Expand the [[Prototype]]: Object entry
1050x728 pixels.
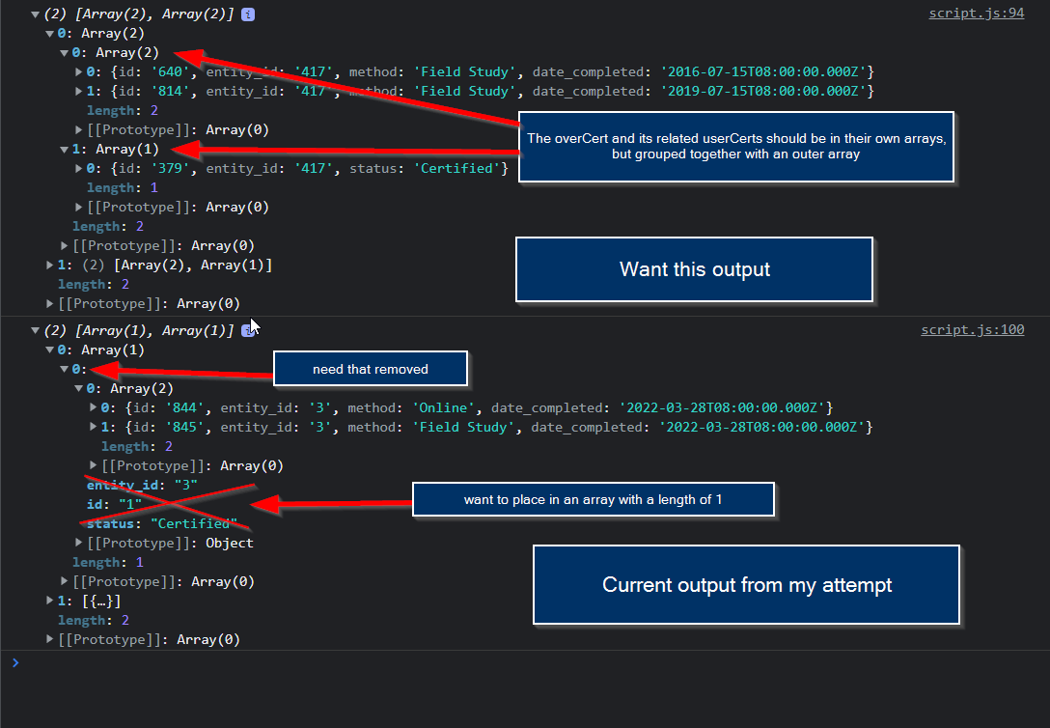click(78, 543)
